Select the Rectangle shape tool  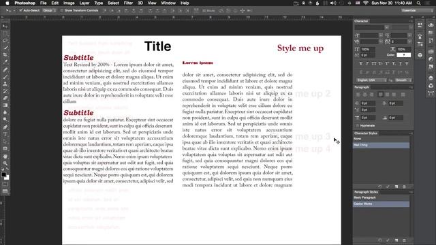[x=5, y=149]
